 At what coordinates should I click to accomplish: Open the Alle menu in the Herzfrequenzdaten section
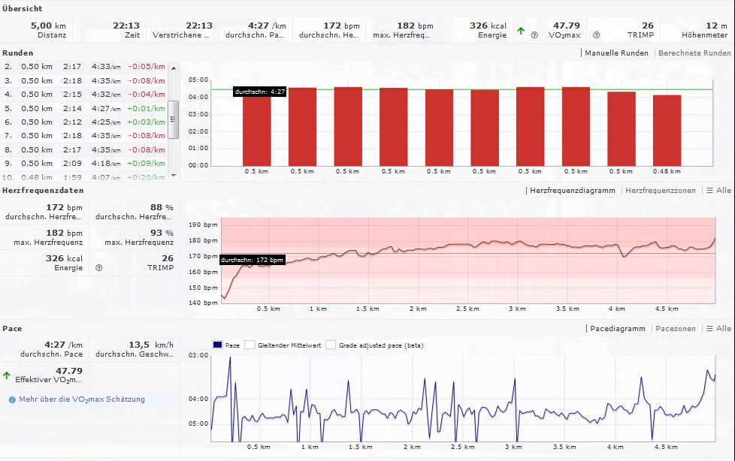[x=718, y=191]
